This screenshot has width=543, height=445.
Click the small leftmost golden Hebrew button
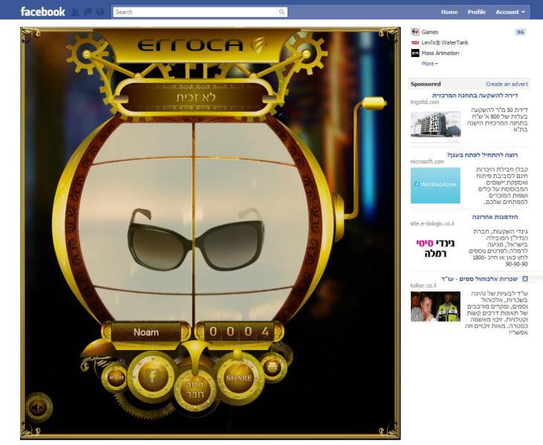click(116, 378)
